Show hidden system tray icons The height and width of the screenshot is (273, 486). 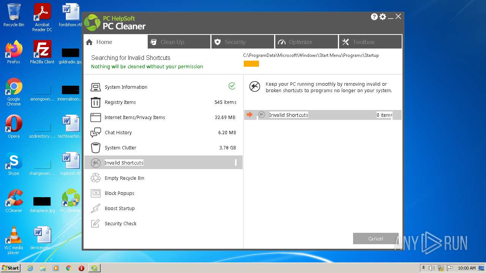point(423,268)
